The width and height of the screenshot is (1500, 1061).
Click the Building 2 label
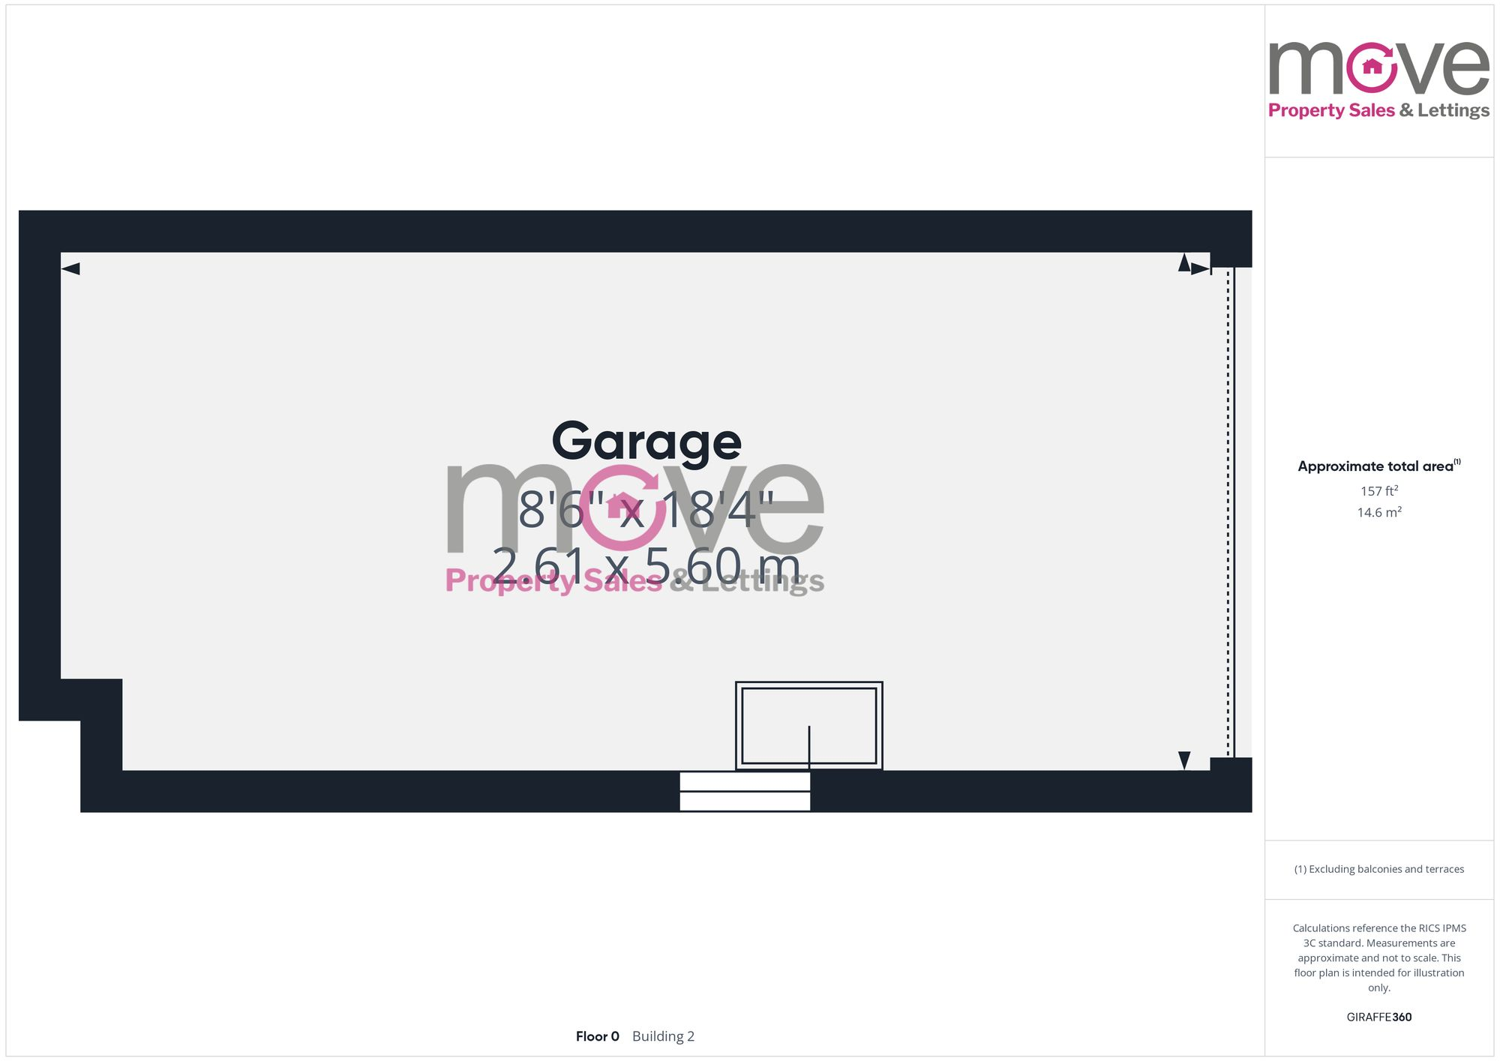663,1036
